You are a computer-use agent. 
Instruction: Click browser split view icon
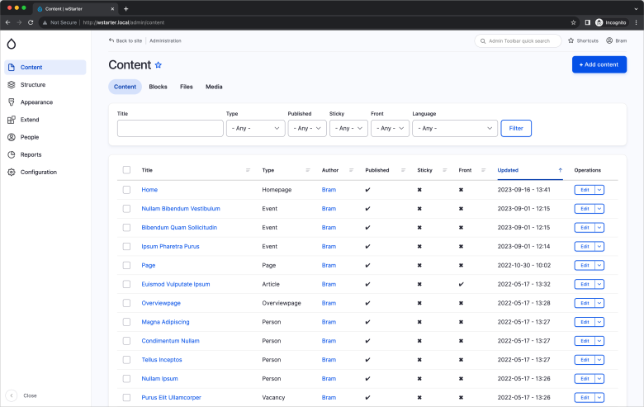coord(588,22)
